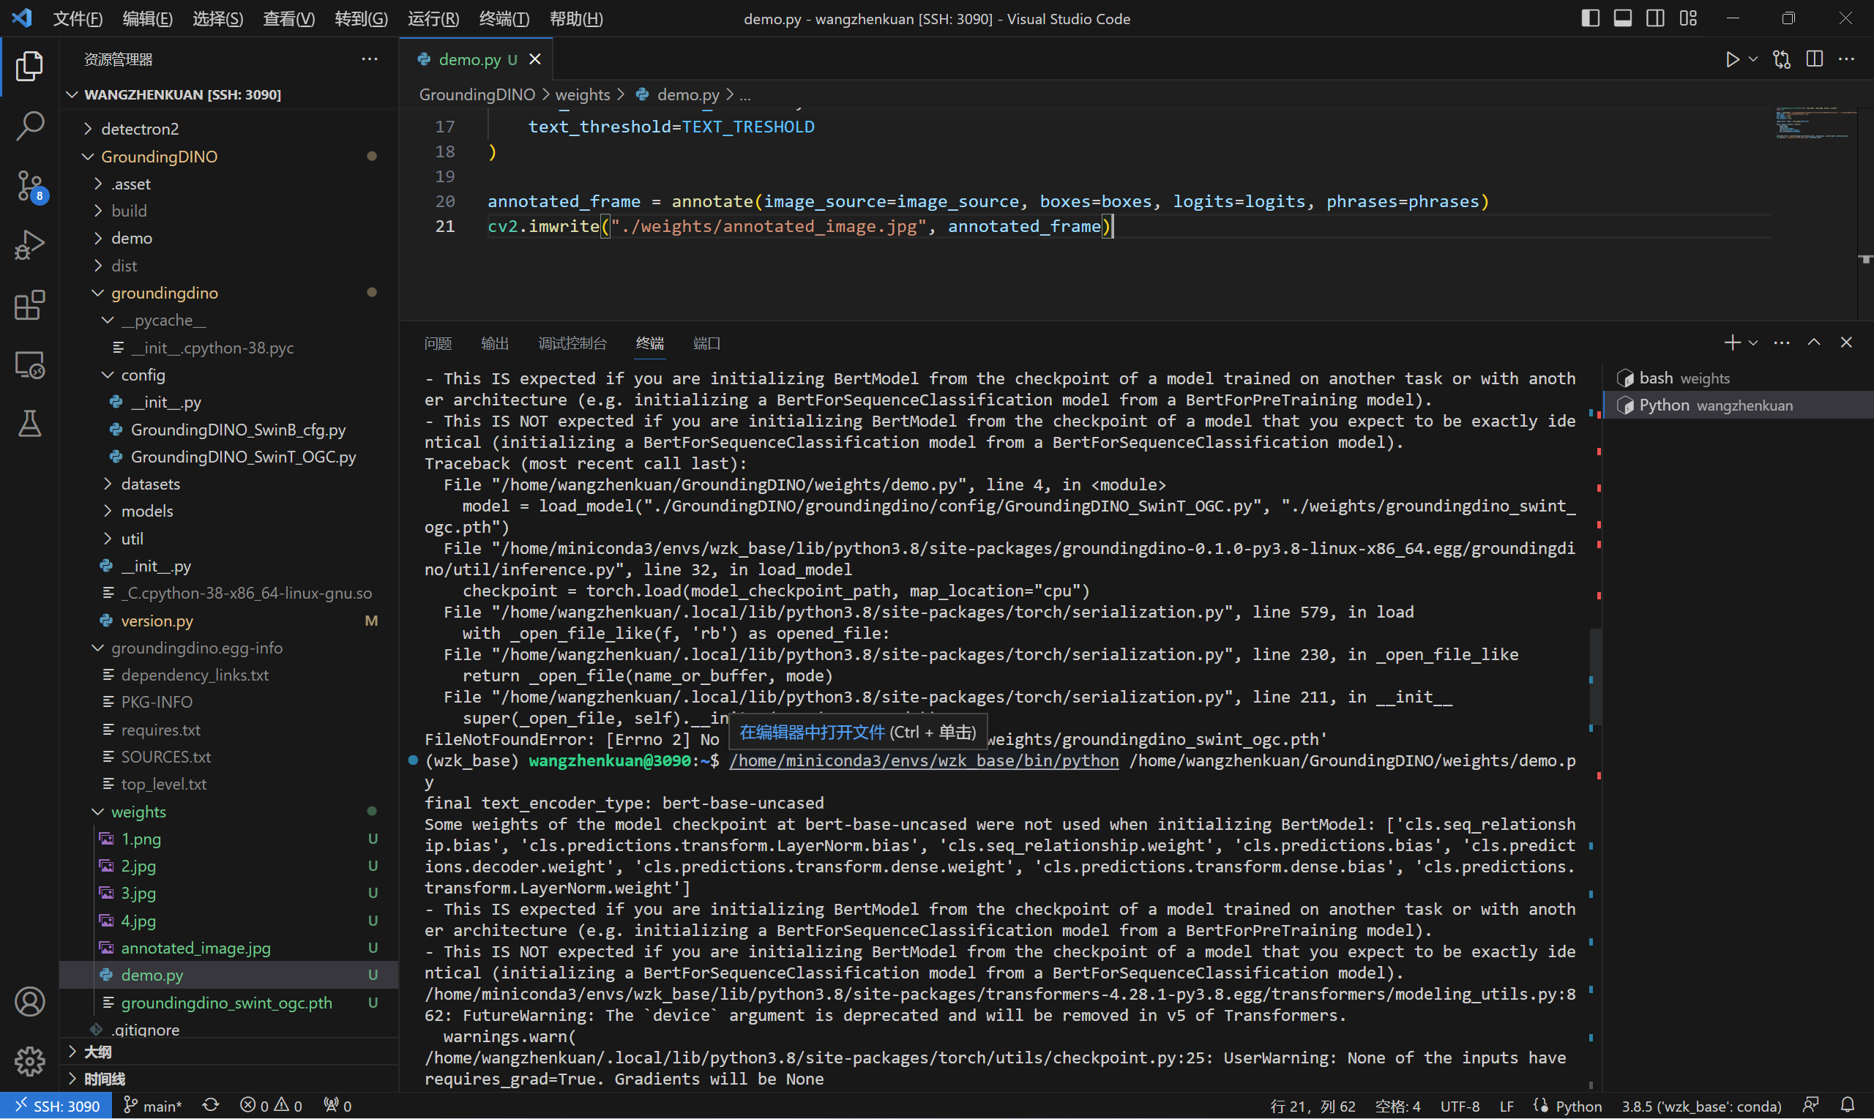Open the Testing flask view
This screenshot has width=1874, height=1119.
pyautogui.click(x=29, y=424)
